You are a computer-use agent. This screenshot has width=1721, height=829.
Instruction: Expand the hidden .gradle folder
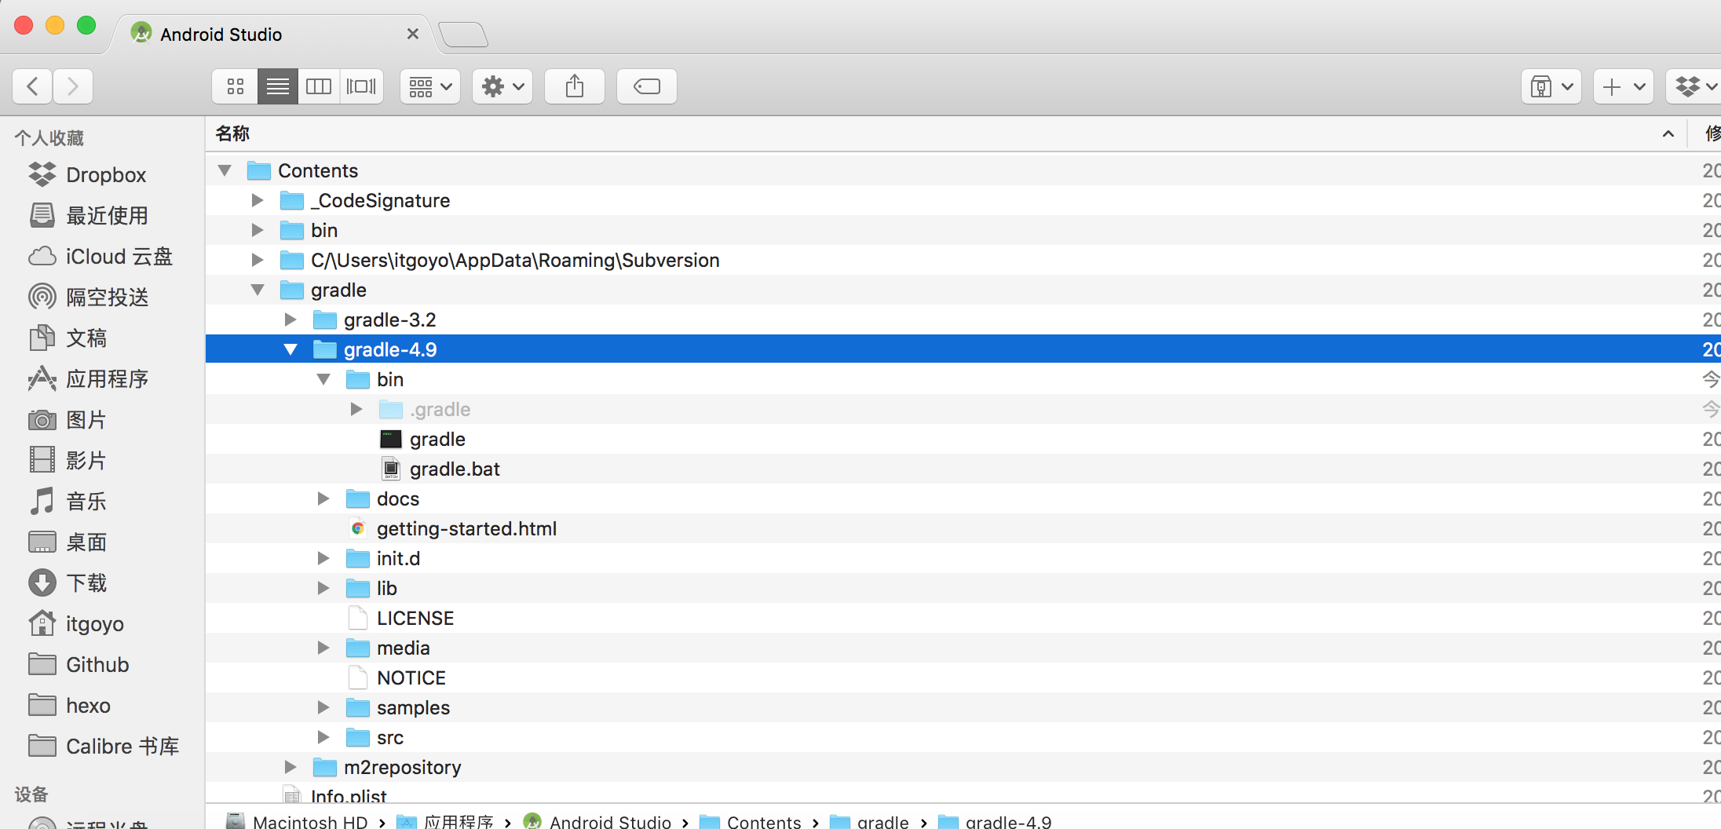(x=356, y=409)
